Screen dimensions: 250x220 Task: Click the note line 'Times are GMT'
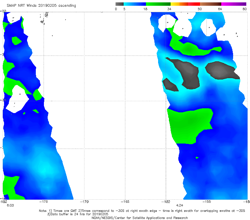[65, 211]
